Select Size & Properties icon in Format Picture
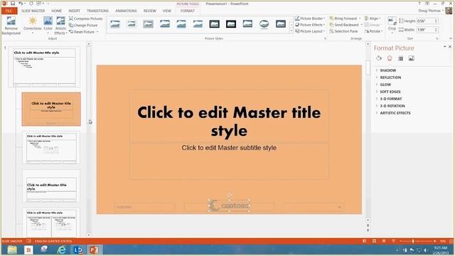The image size is (455, 256). point(401,58)
